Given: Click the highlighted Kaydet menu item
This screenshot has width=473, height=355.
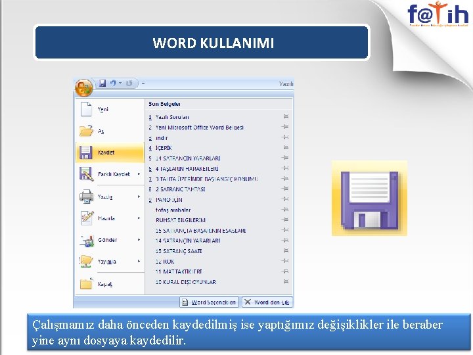Looking at the screenshot, I should click(x=110, y=153).
